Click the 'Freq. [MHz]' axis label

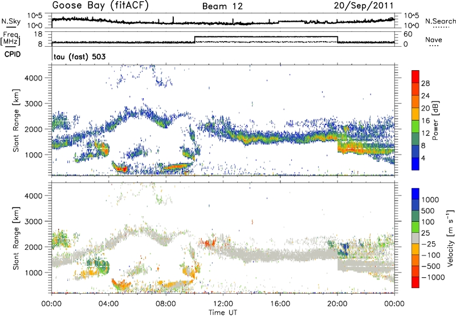point(11,39)
